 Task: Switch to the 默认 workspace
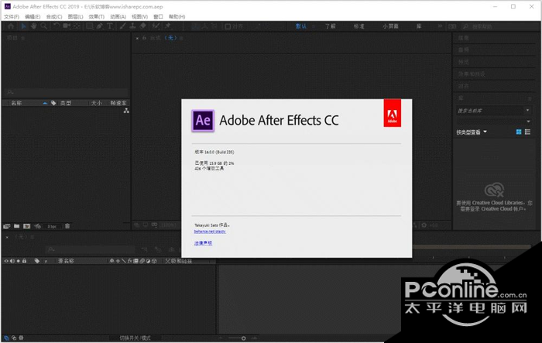pos(301,26)
